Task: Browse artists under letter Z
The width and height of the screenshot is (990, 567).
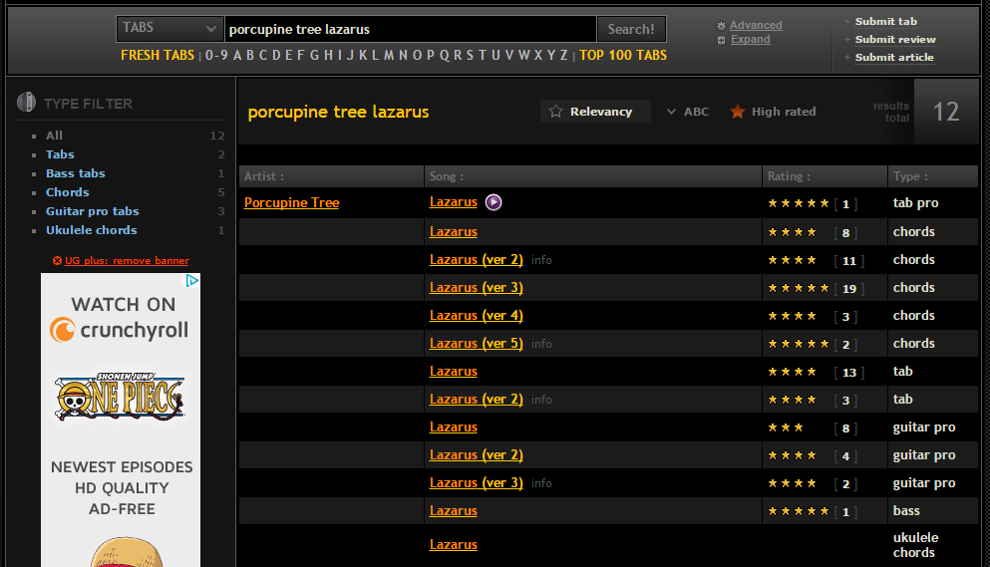Action: [564, 55]
